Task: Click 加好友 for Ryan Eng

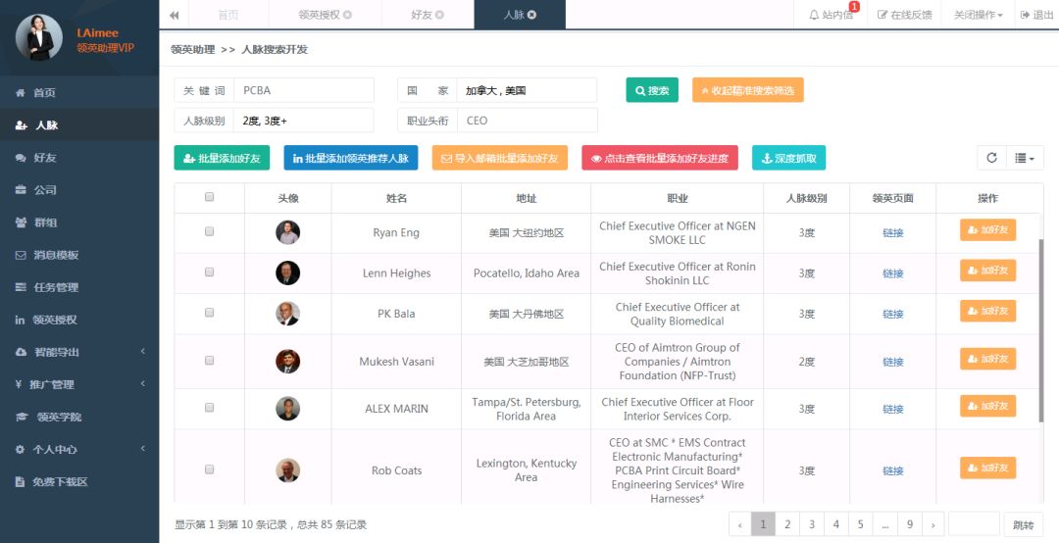Action: pyautogui.click(x=988, y=229)
